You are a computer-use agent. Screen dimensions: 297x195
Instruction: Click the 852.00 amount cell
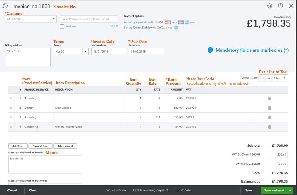(x=173, y=108)
